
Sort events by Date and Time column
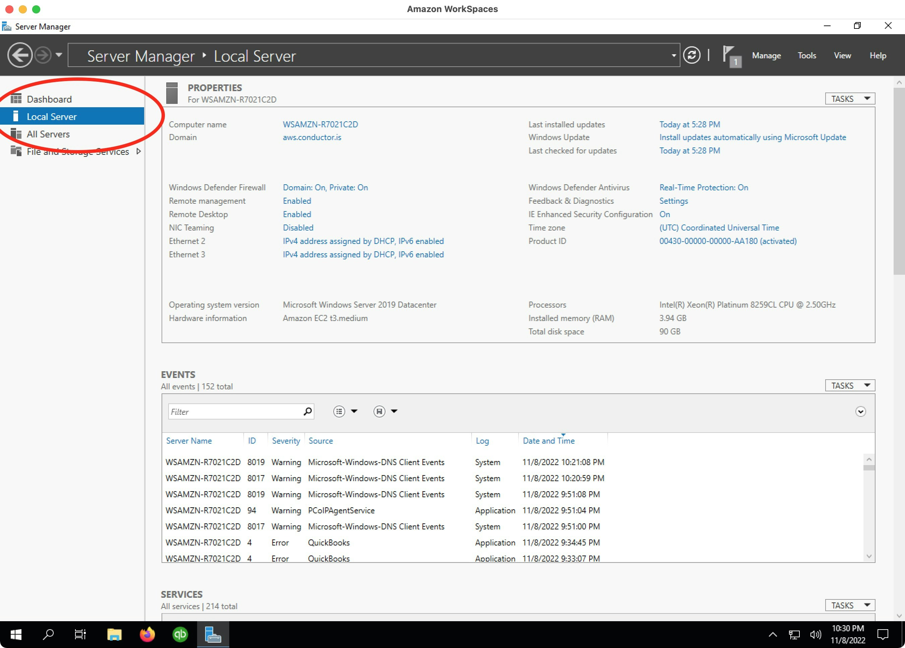point(549,441)
